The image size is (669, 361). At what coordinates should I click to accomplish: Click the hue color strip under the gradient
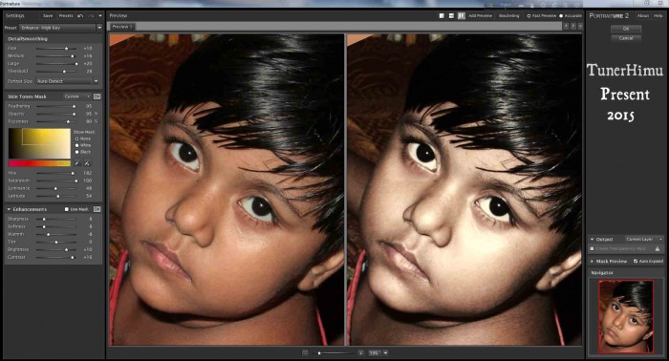(39, 163)
